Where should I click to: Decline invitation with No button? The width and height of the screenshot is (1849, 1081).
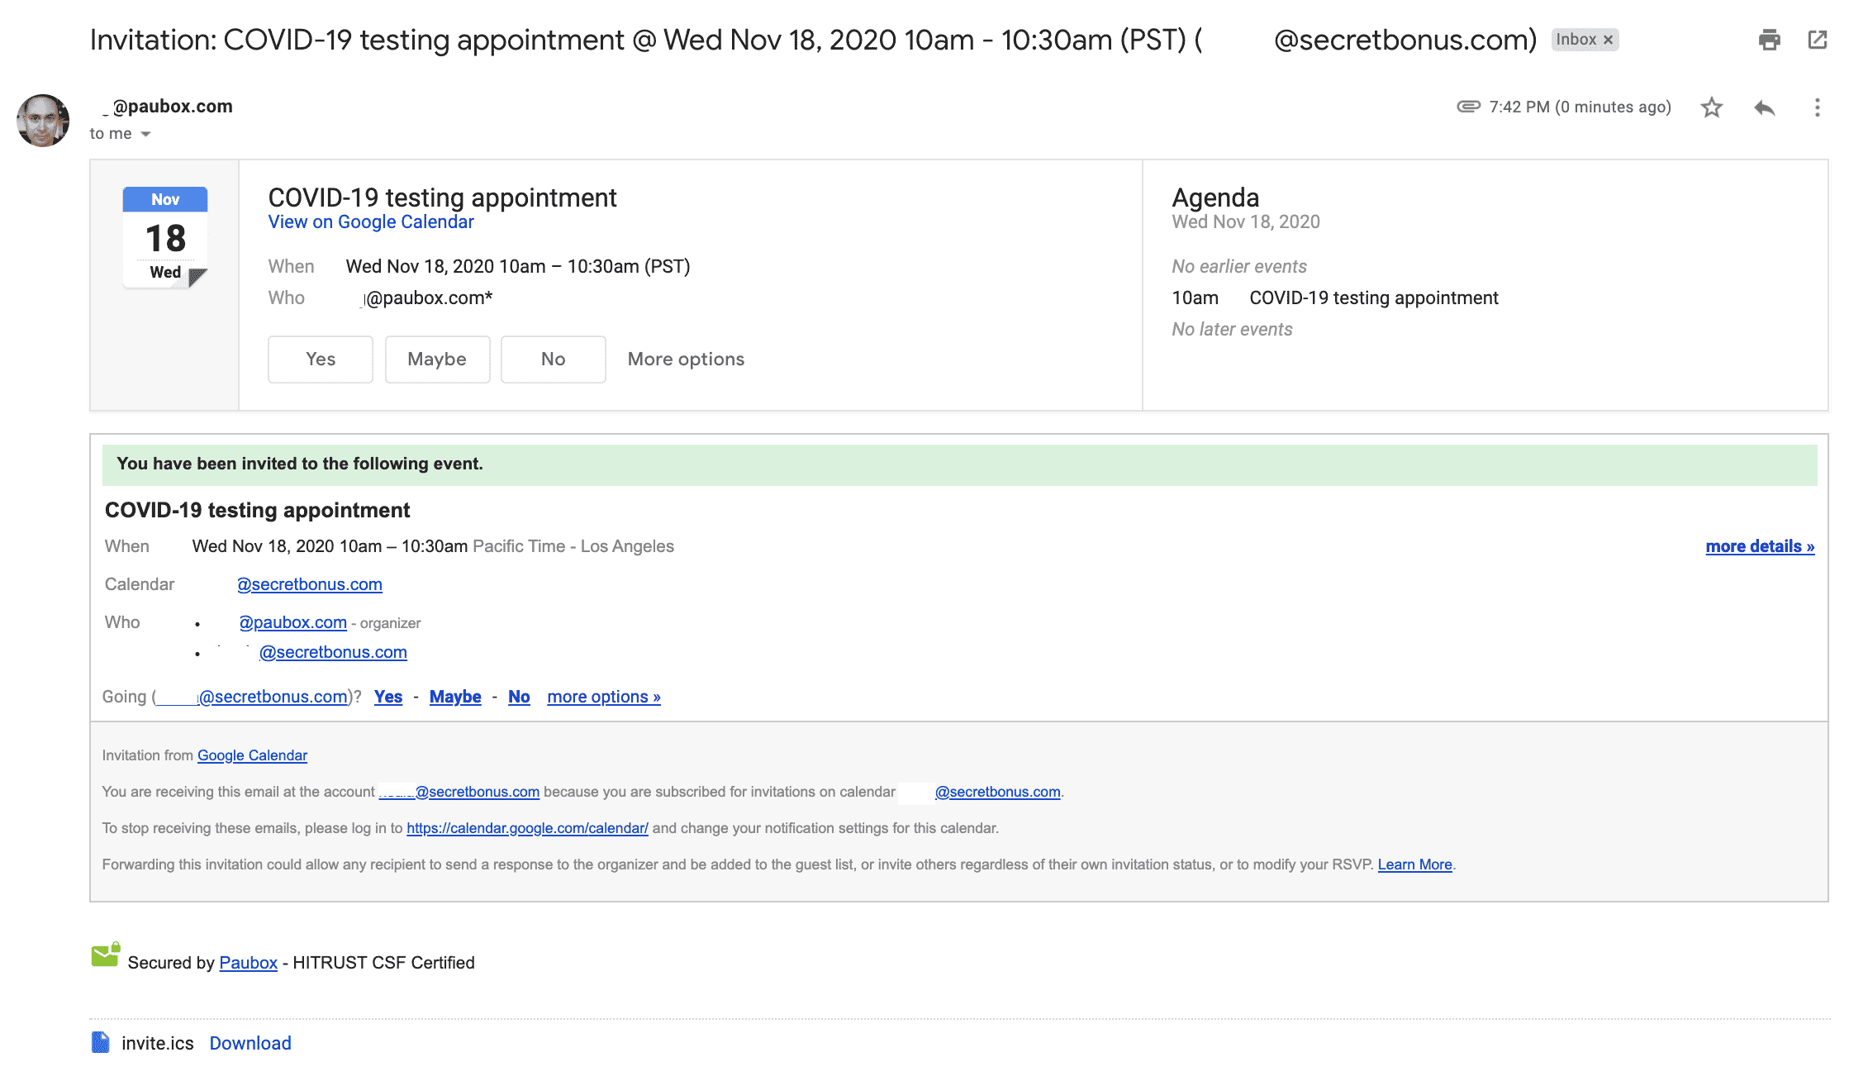point(553,359)
